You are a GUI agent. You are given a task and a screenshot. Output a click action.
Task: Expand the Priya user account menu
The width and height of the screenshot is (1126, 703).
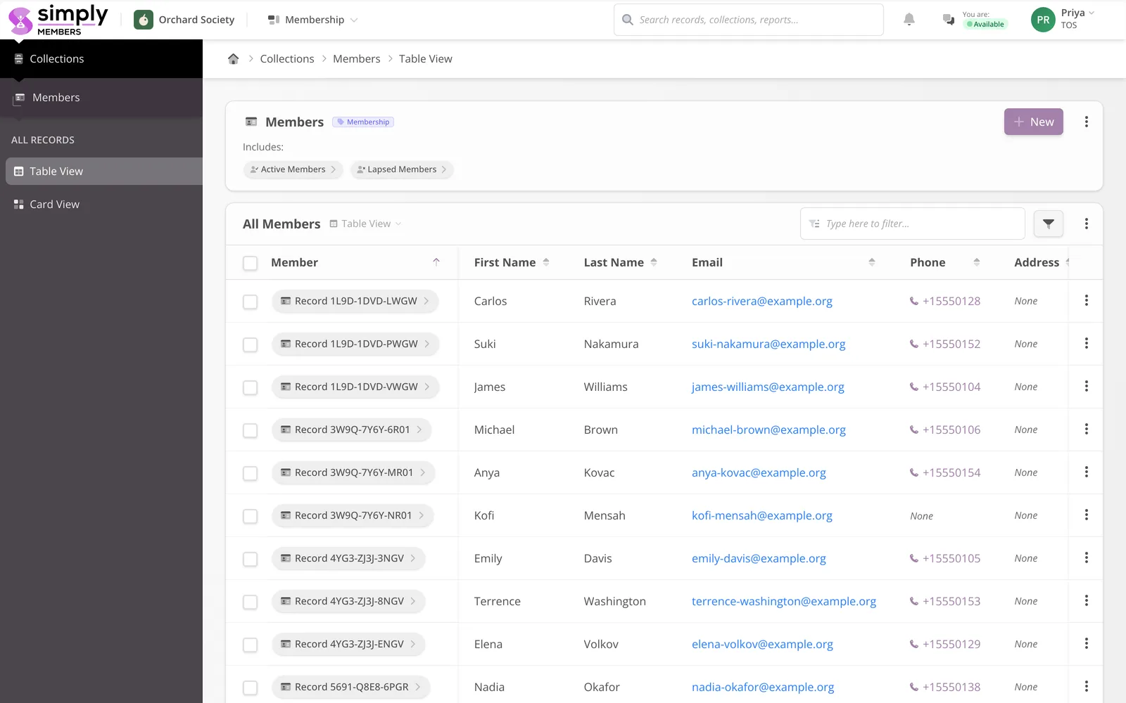point(1063,20)
